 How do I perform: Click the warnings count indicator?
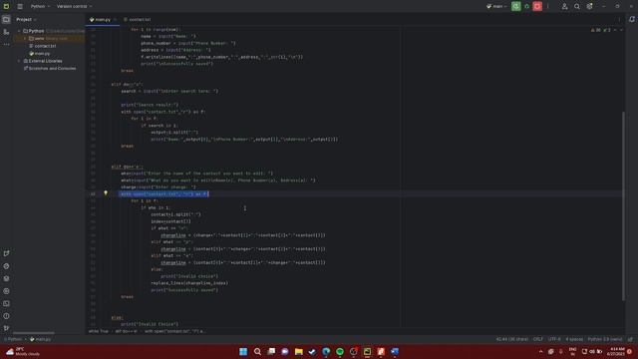pos(596,30)
